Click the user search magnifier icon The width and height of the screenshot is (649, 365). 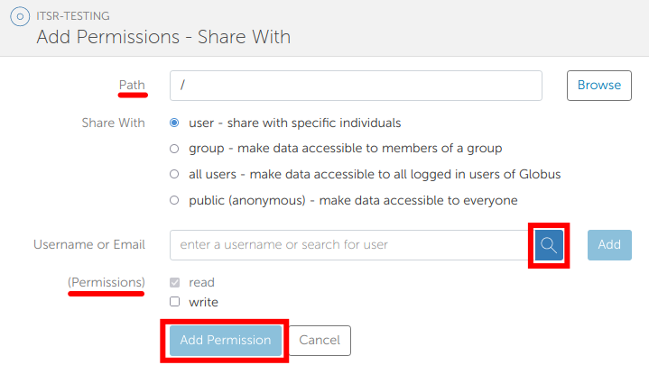(549, 244)
